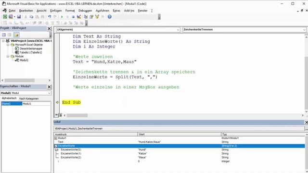Click the Toggle Breakpoint hand icon
Screen dimensions: 308x173
tap(47, 23)
